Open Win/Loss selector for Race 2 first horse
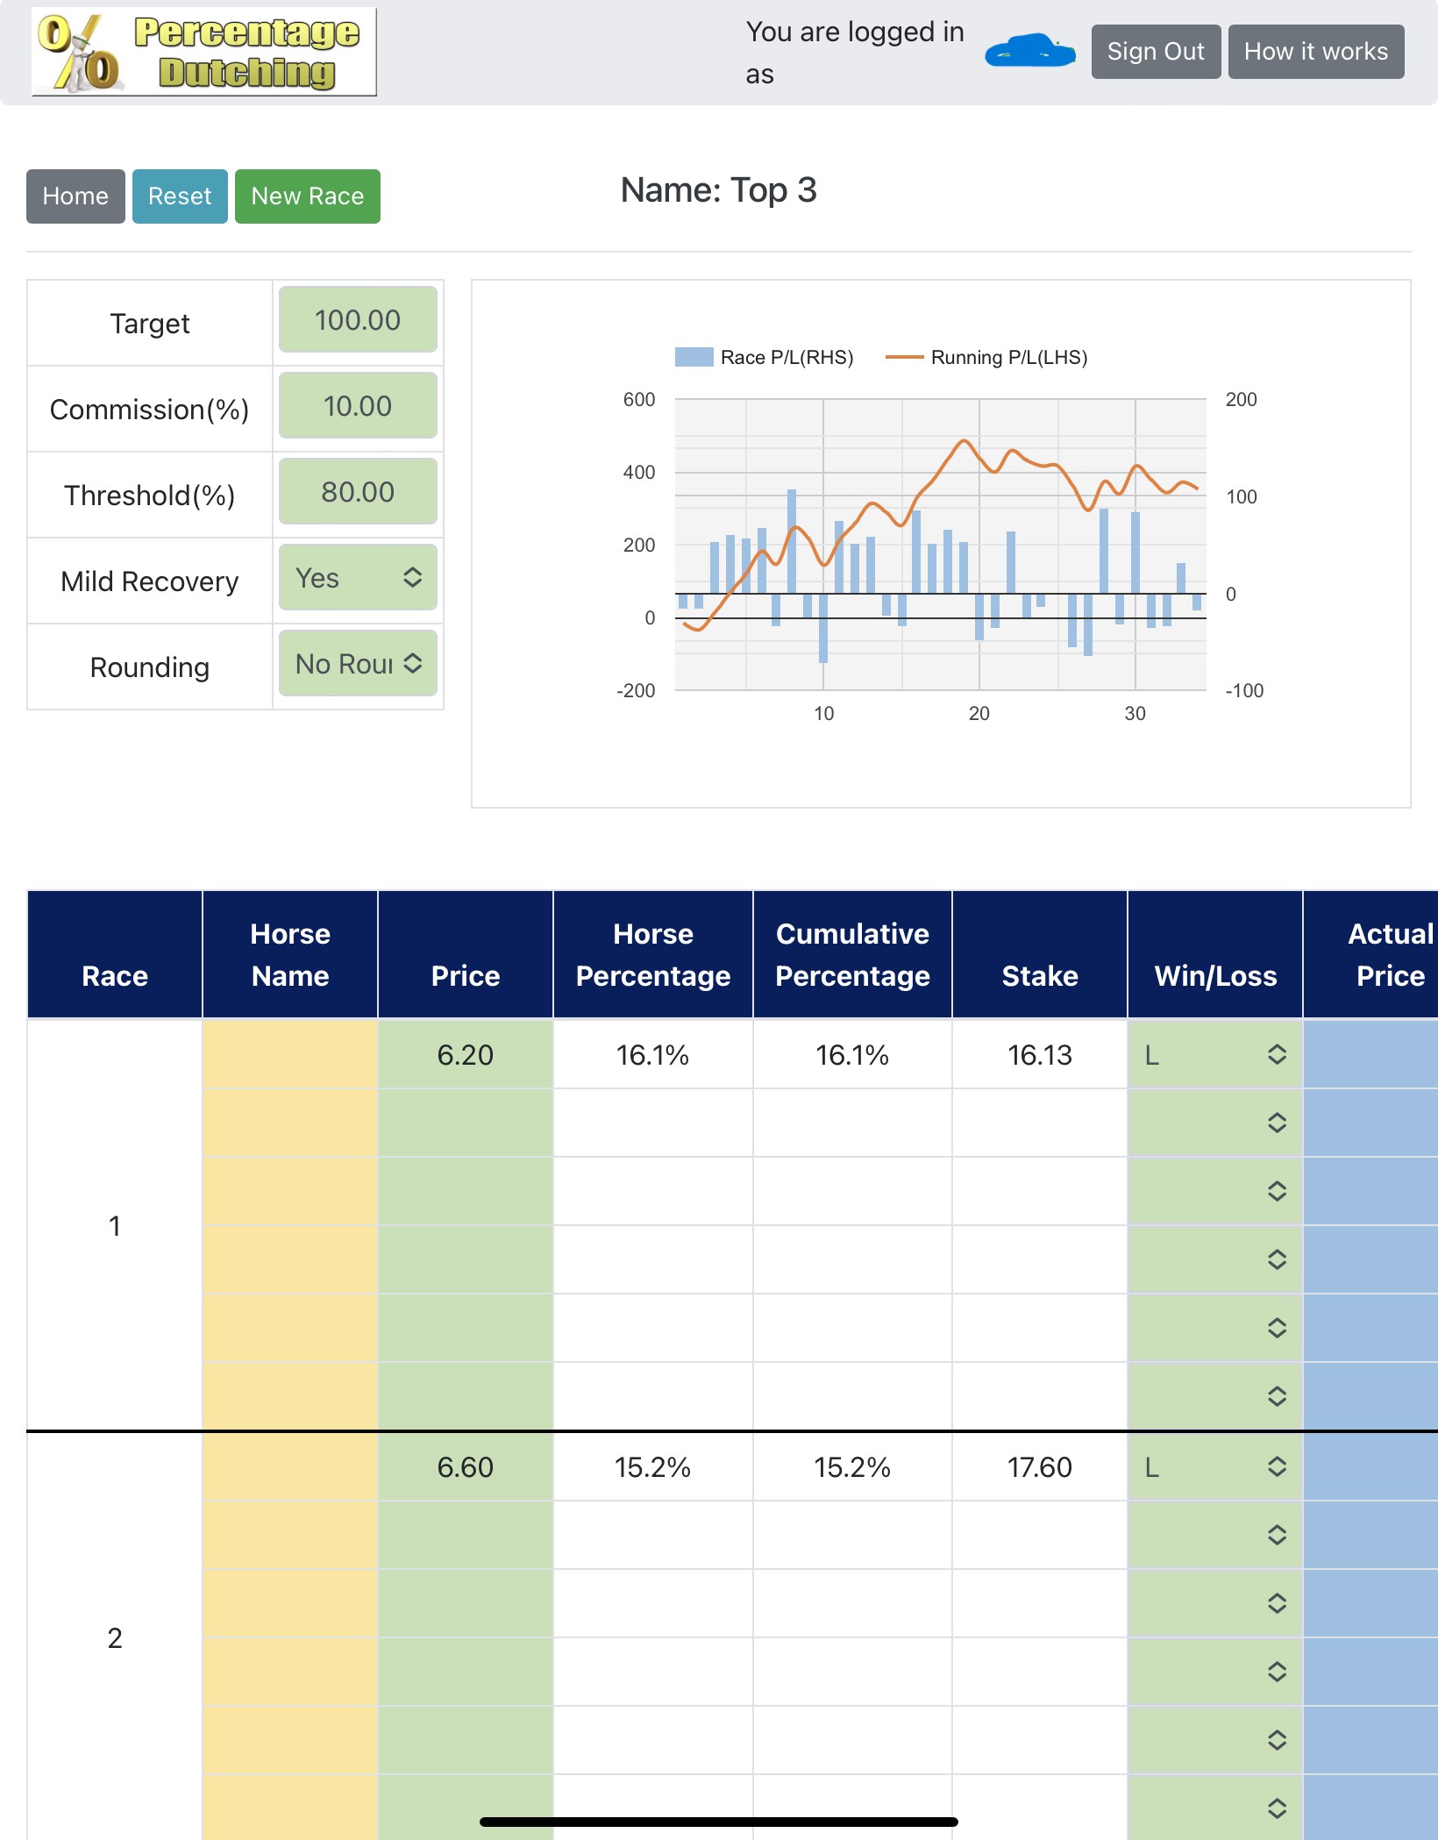The height and width of the screenshot is (1840, 1438). [1214, 1466]
